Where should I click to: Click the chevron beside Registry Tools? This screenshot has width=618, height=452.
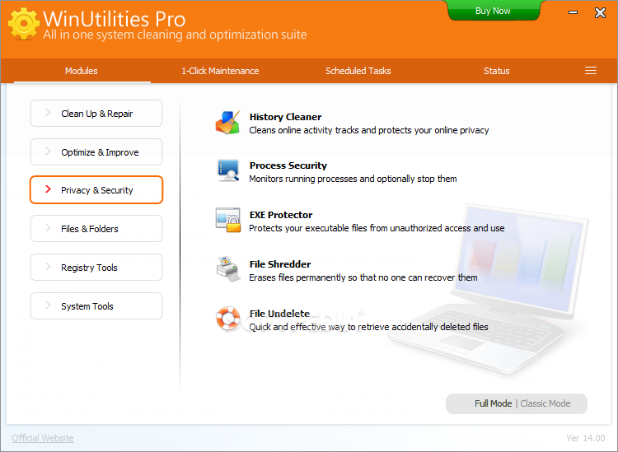tap(48, 267)
